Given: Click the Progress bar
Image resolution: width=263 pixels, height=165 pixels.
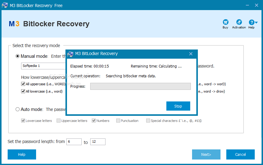Looking at the screenshot, I should 140,86.
